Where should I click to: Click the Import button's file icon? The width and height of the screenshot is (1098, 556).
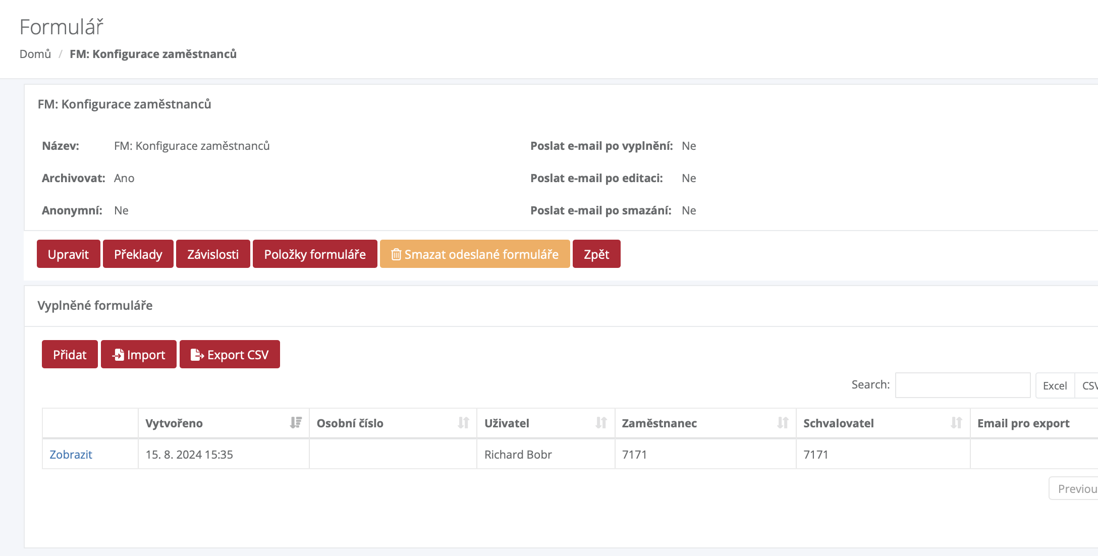click(x=118, y=355)
